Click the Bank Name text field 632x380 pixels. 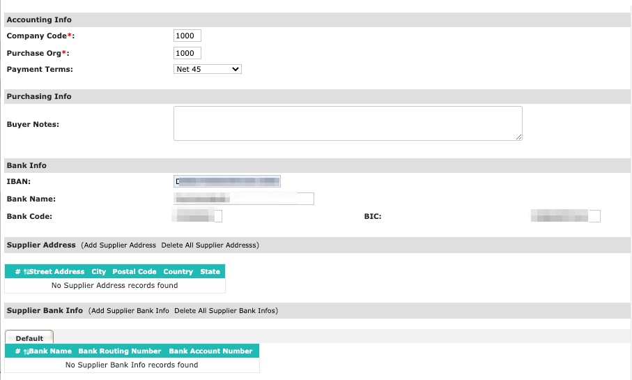pos(243,199)
